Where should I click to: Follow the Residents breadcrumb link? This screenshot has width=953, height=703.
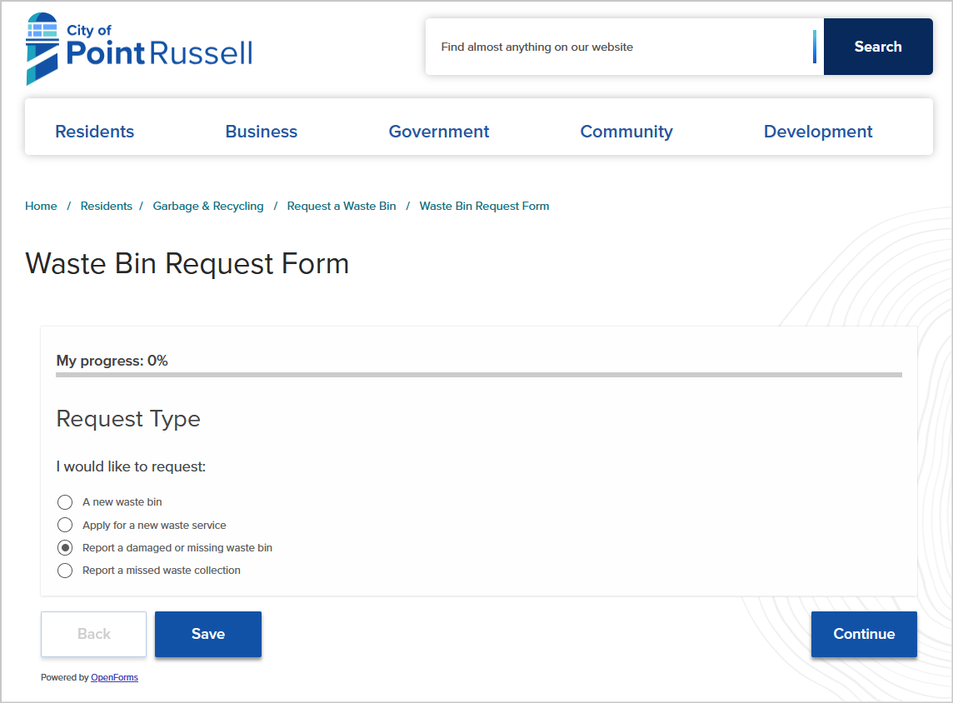click(107, 206)
